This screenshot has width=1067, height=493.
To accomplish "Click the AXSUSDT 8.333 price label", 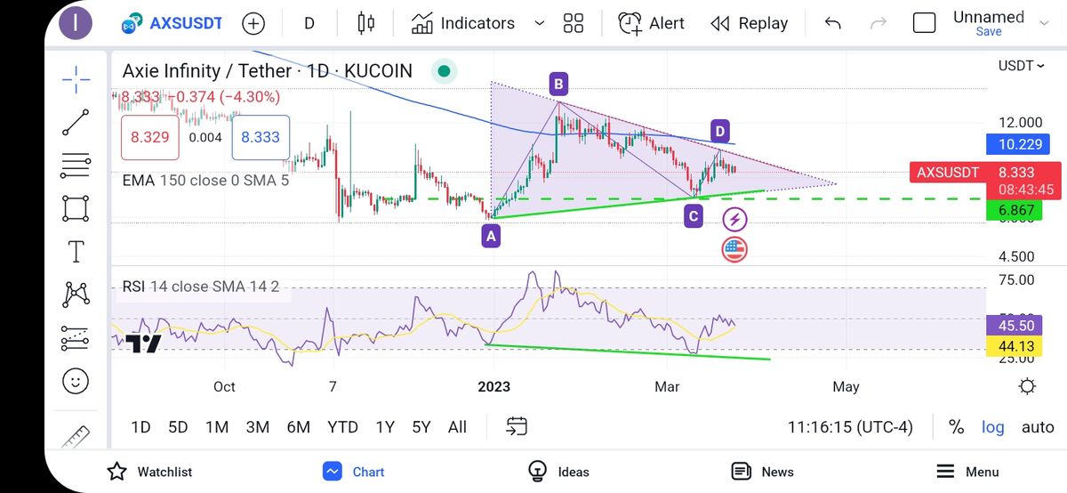I will click(x=985, y=173).
